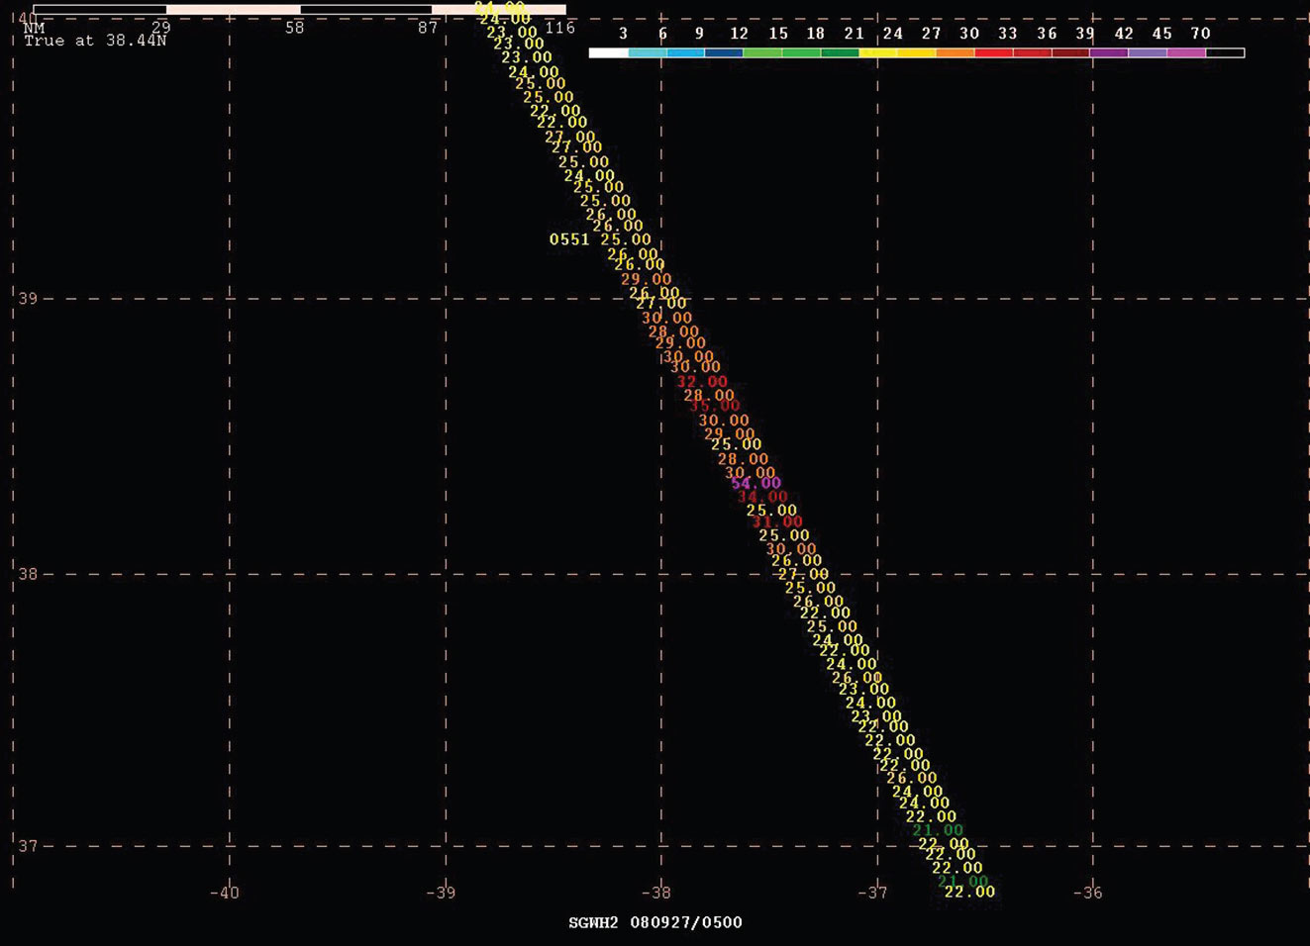1310x946 pixels.
Task: Click the legend label 42
Action: [1124, 34]
